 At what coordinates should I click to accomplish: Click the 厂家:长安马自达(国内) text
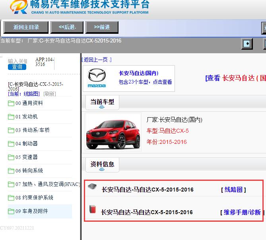175,120
